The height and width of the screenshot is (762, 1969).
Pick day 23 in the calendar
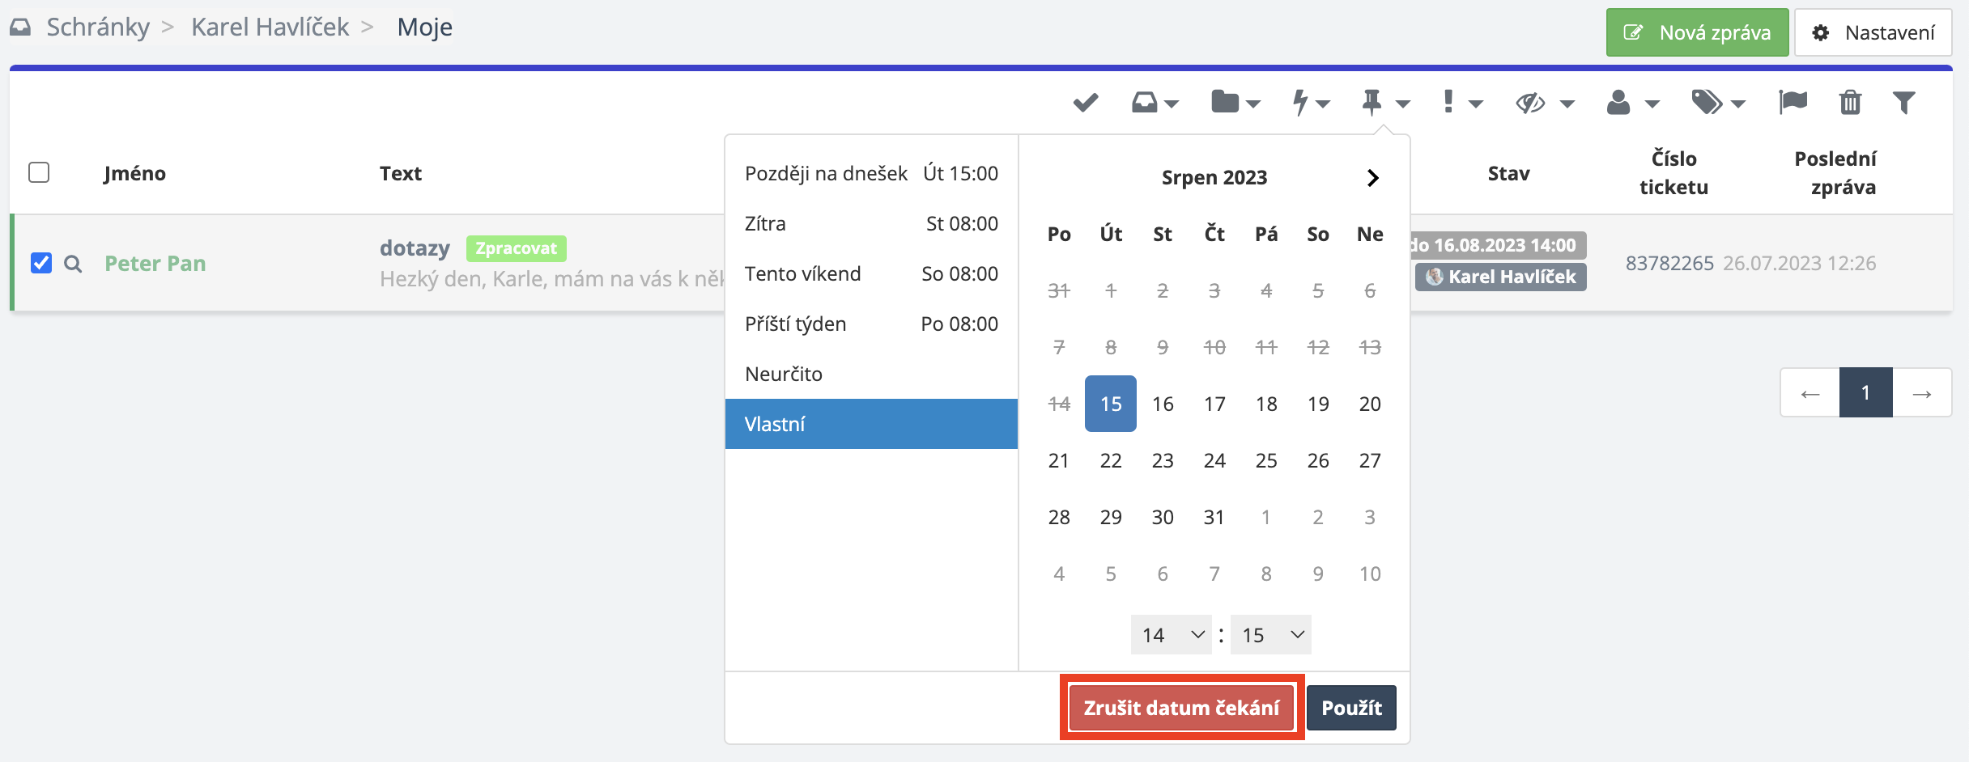[1163, 460]
